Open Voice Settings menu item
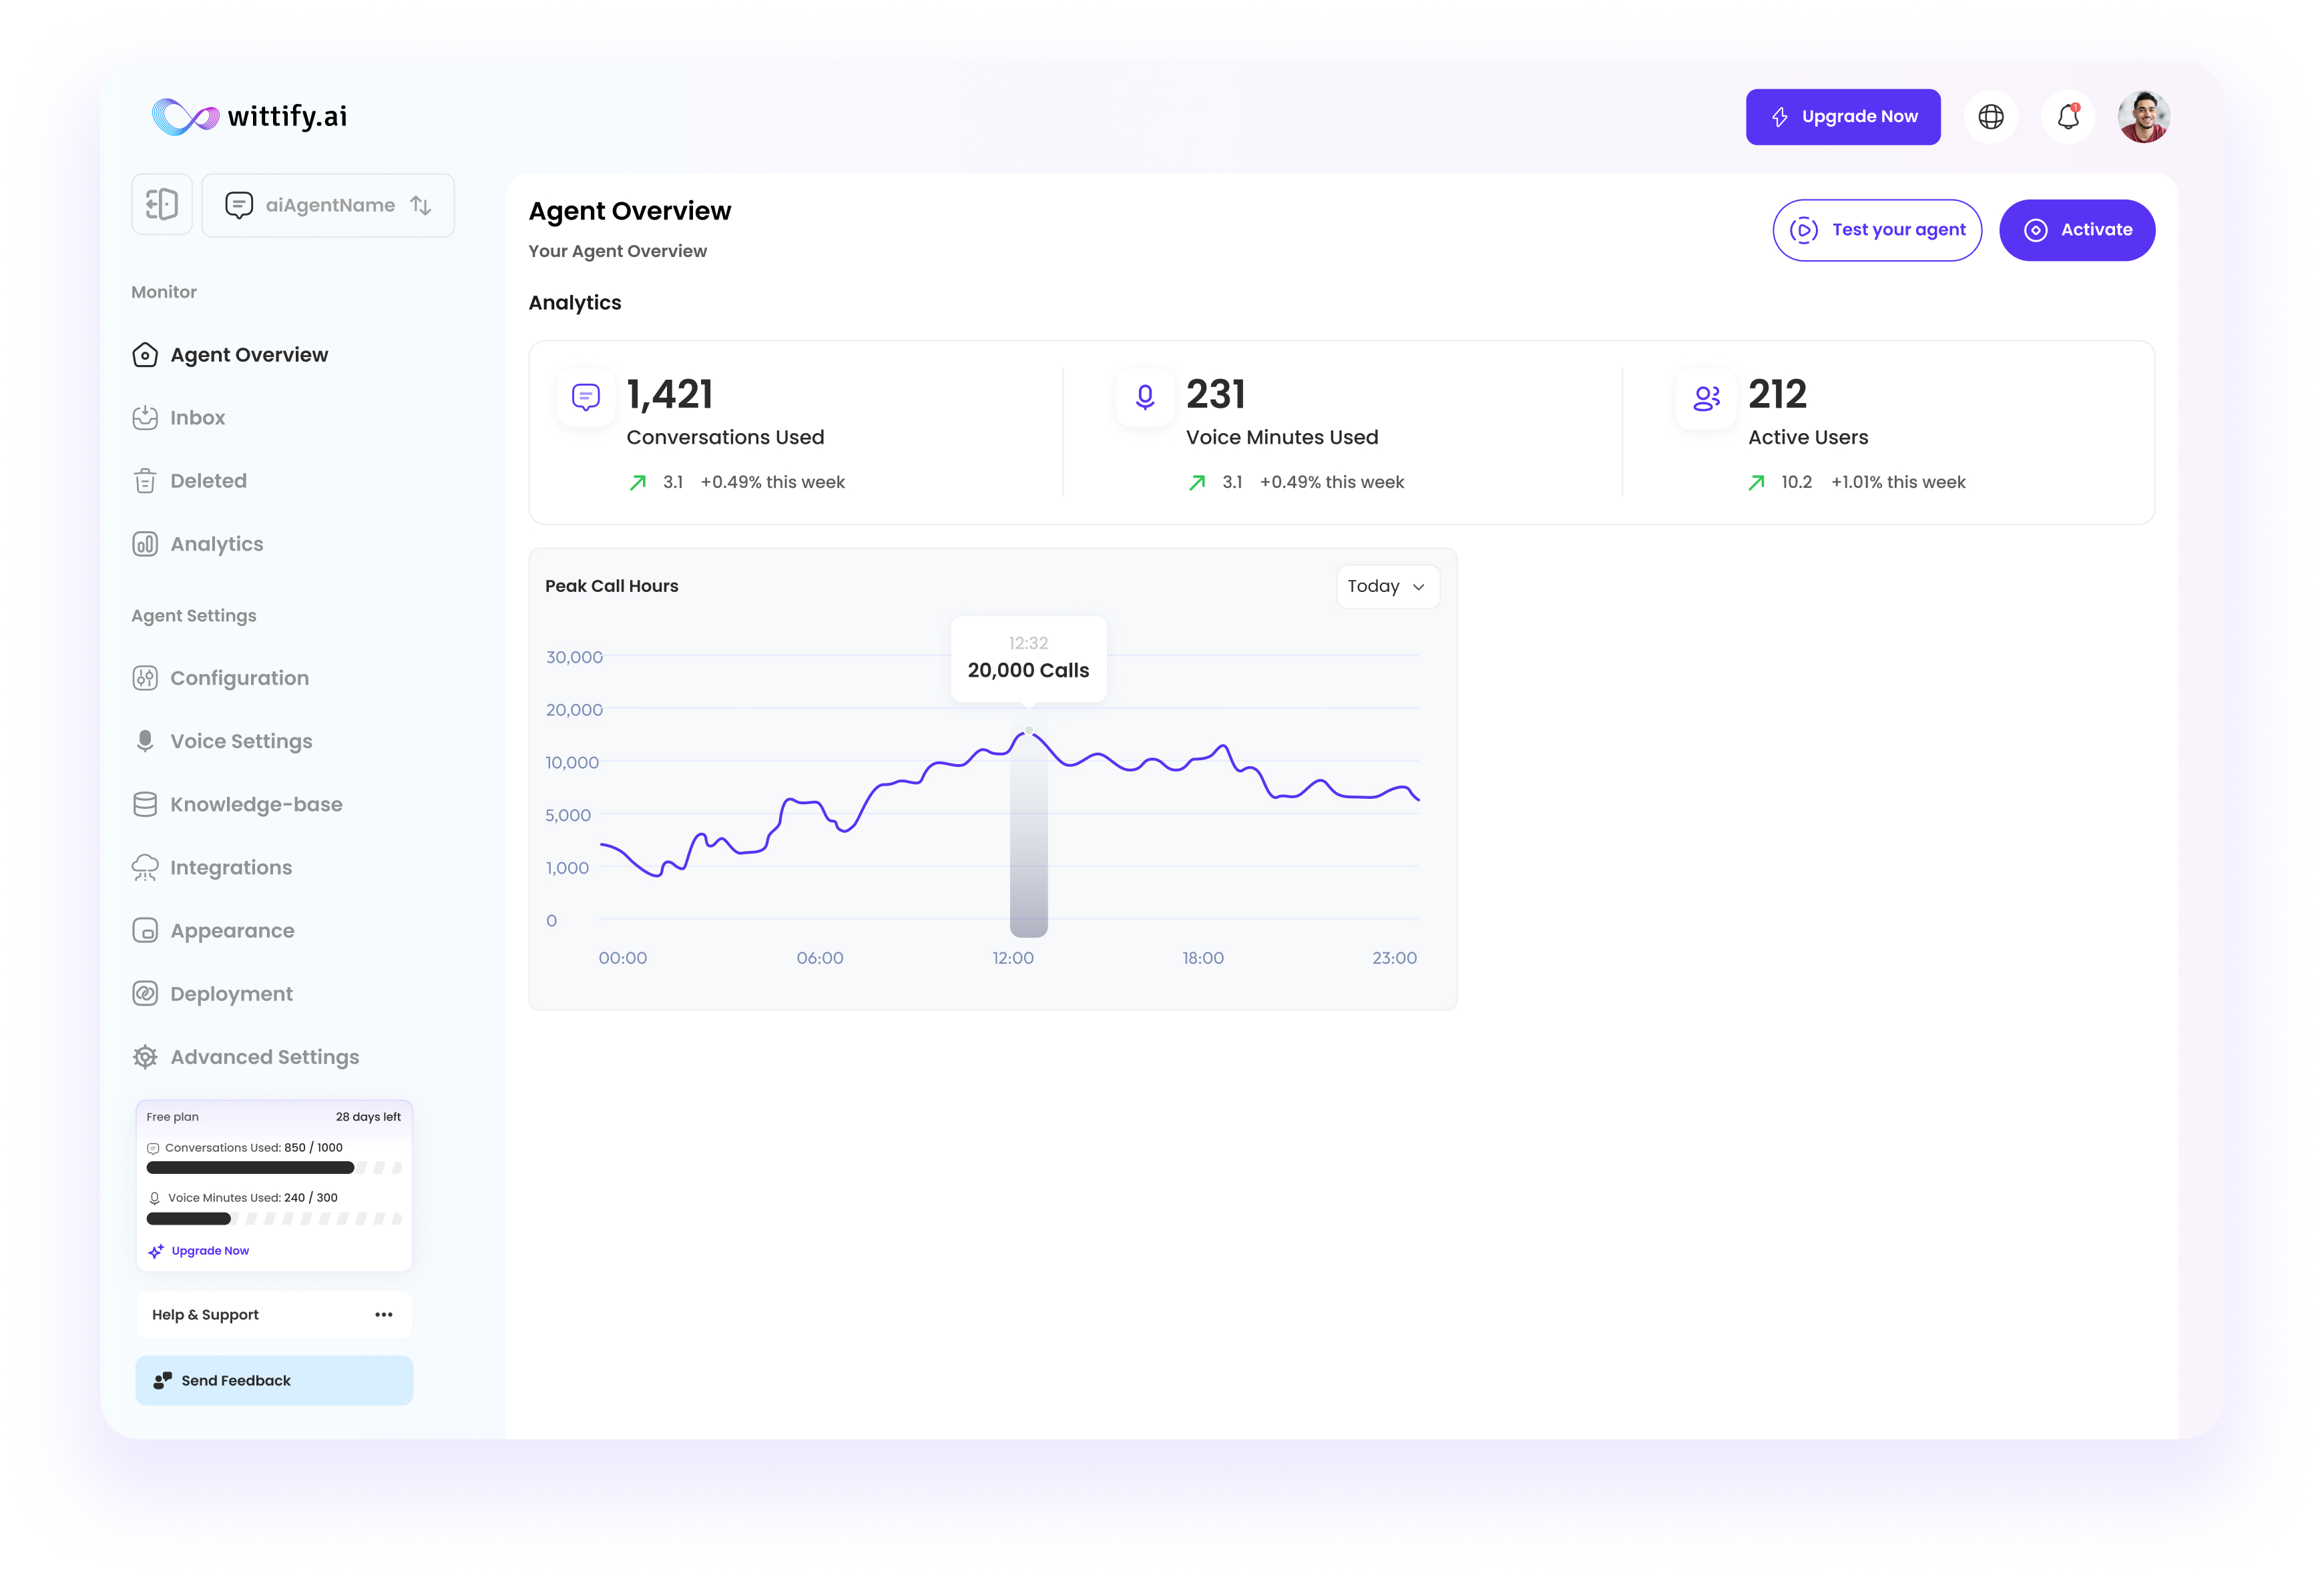Viewport: 2324px width, 1579px height. (x=241, y=741)
